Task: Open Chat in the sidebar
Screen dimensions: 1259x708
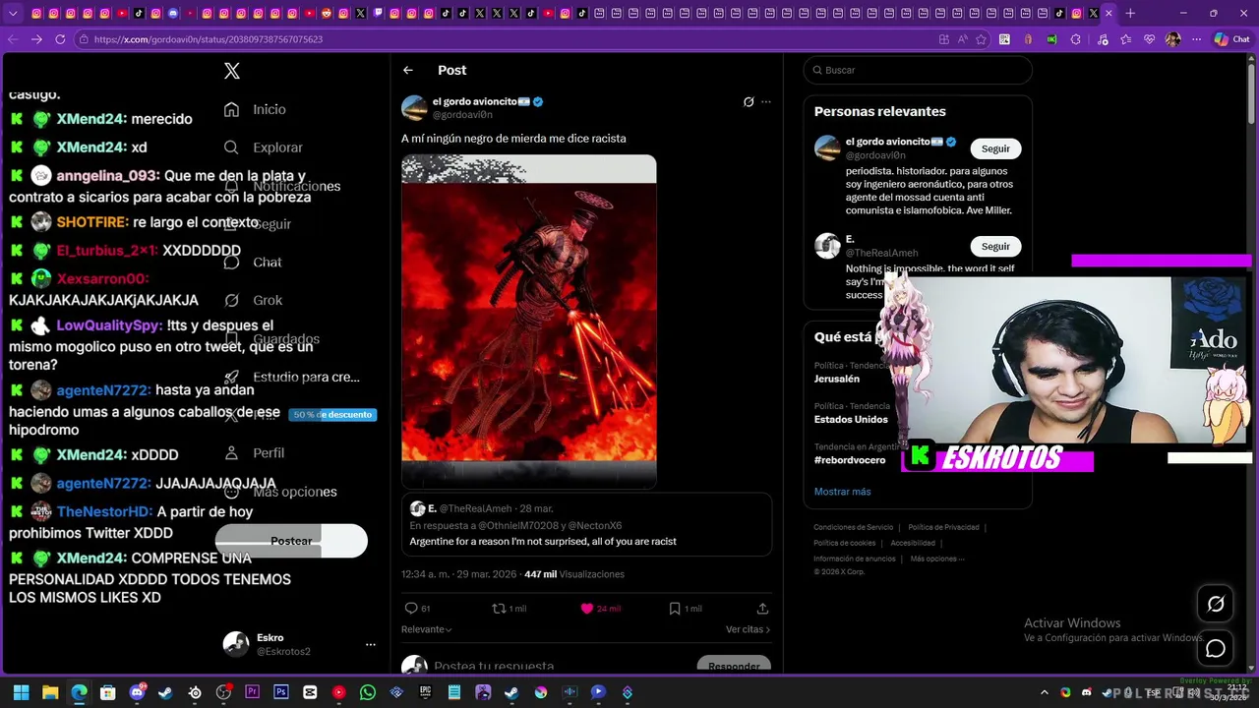Action: click(253, 263)
